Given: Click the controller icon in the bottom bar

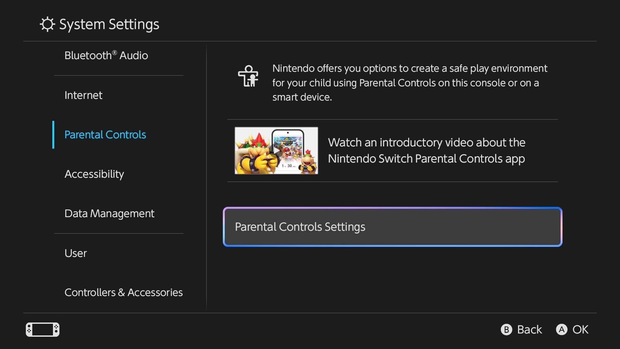Looking at the screenshot, I should (x=42, y=330).
